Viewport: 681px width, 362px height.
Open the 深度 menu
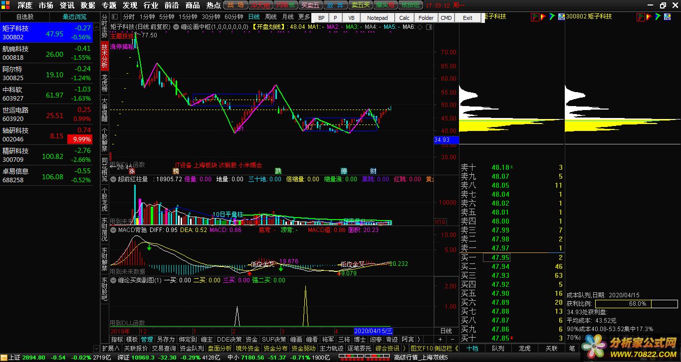(x=25, y=5)
